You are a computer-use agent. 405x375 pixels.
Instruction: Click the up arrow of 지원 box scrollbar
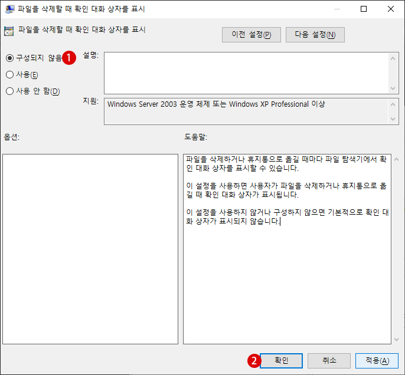pyautogui.click(x=393, y=104)
